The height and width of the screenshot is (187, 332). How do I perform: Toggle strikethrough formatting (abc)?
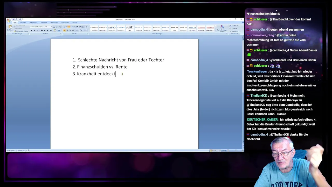[x=42, y=30]
